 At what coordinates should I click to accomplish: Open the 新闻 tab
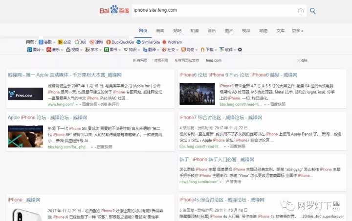[x=160, y=30]
